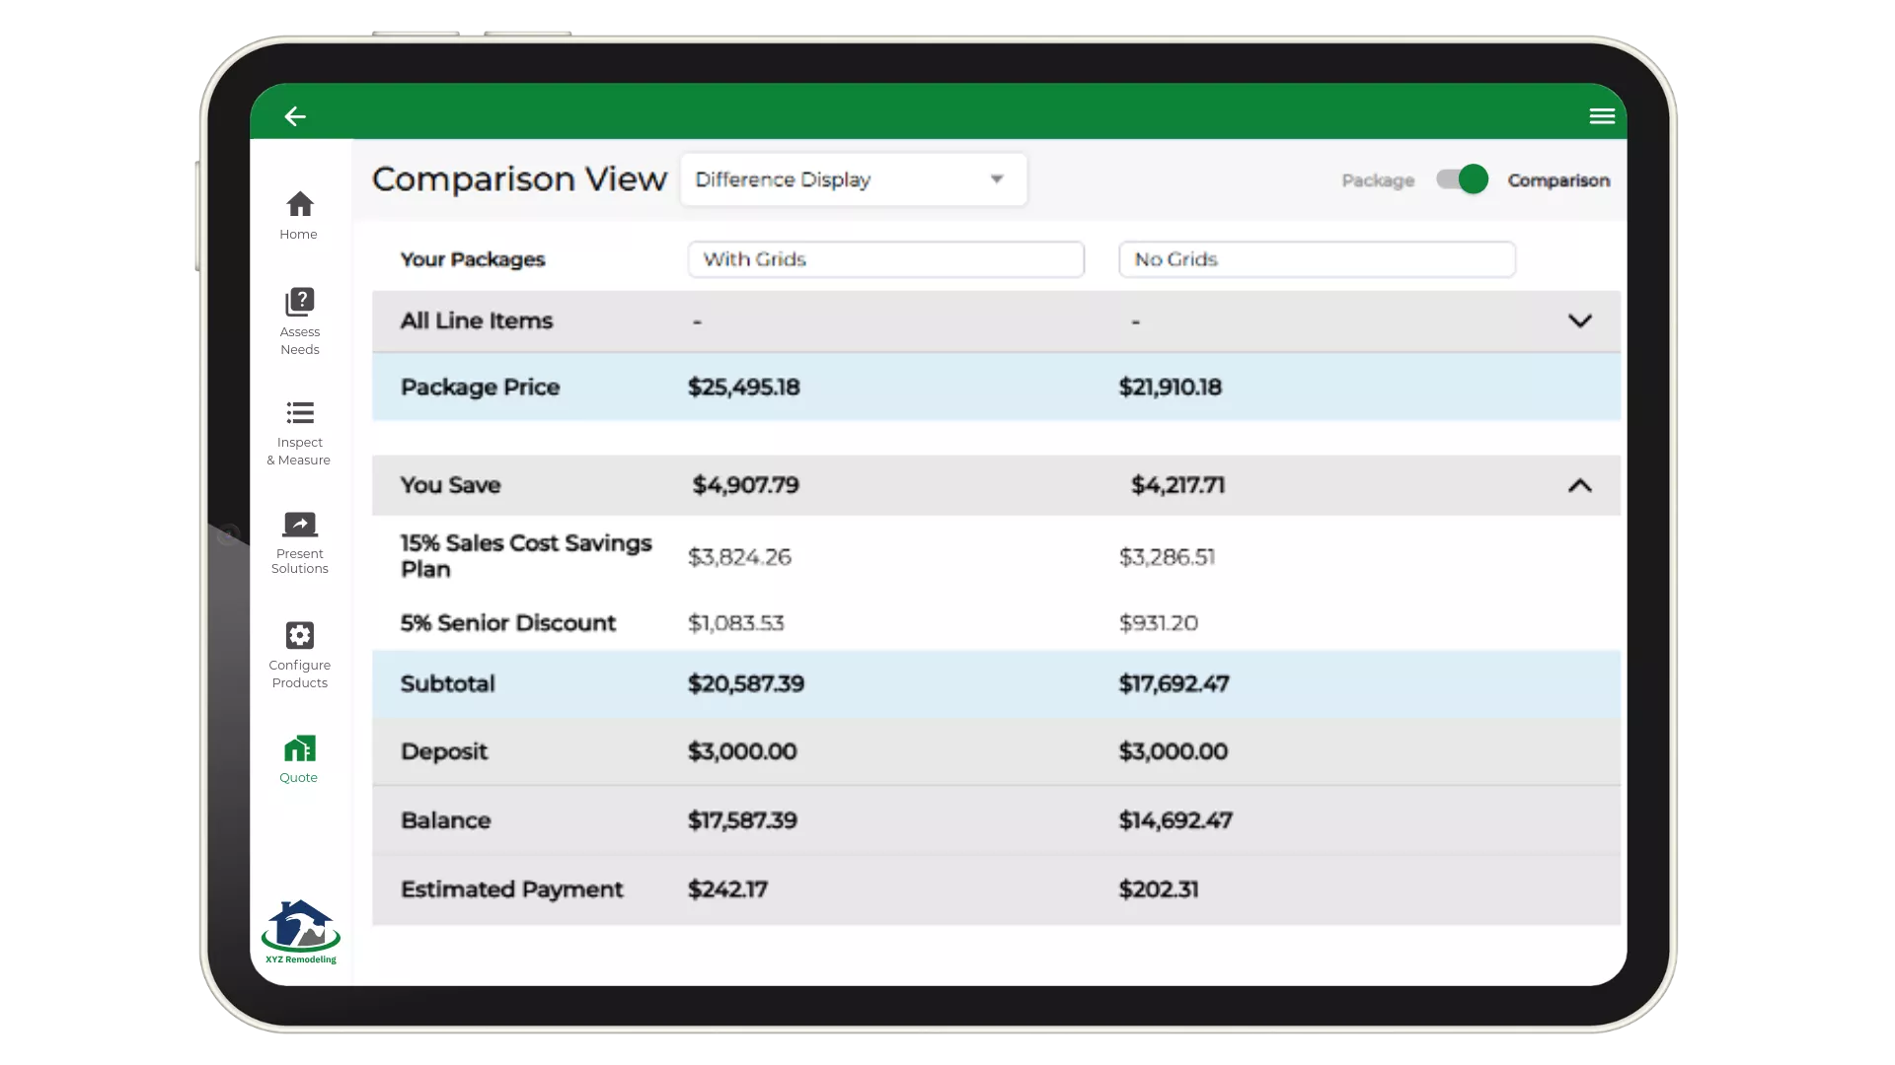Open the hamburger menu
The height and width of the screenshot is (1065, 1895).
(x=1602, y=116)
